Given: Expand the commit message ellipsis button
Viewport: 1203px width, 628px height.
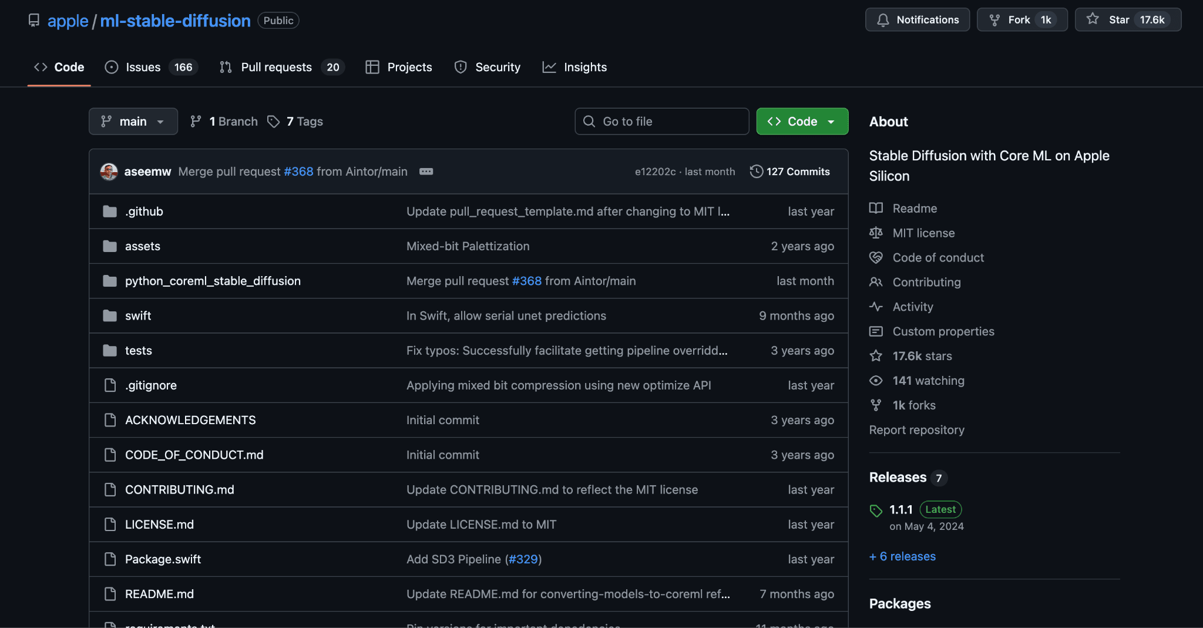Looking at the screenshot, I should tap(426, 172).
